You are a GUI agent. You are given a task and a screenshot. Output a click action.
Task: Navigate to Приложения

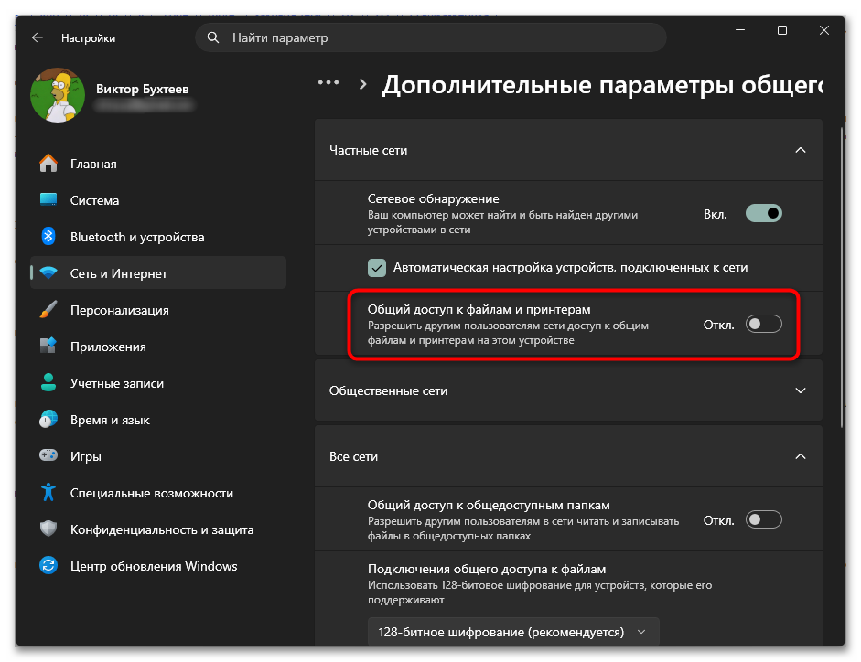[x=158, y=346]
